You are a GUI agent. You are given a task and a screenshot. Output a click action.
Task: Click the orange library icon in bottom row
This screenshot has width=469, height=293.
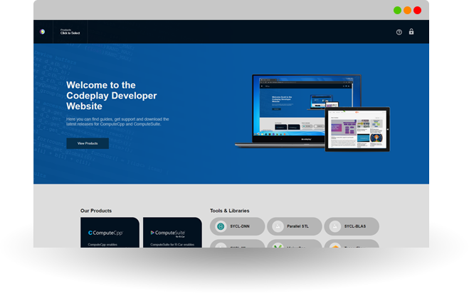coord(335,246)
